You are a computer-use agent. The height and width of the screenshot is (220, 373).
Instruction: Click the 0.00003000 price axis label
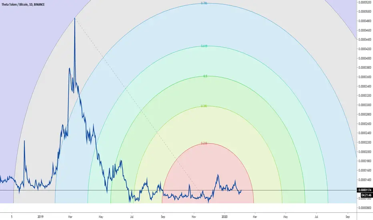[x=365, y=105]
